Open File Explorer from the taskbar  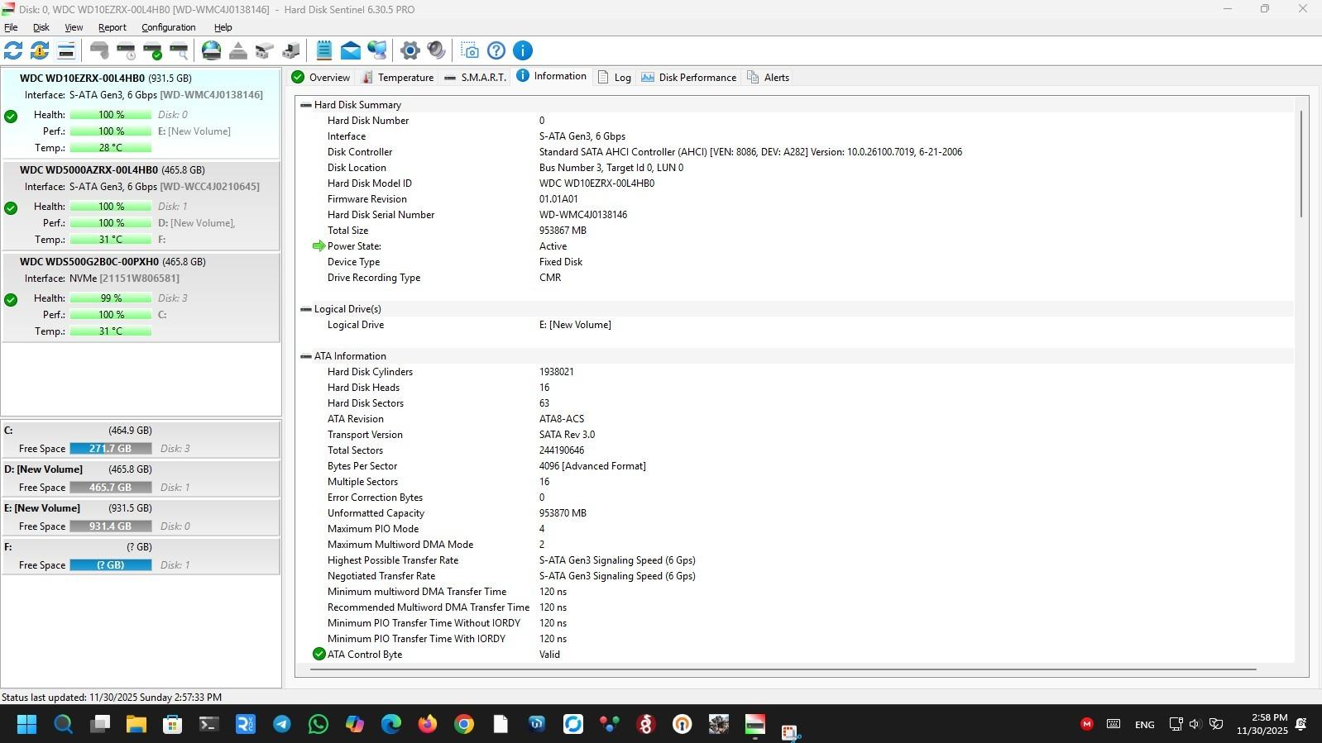[136, 725]
